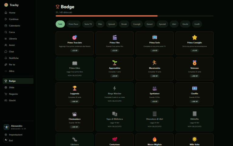Image resolution: width=233 pixels, height=146 pixels.
Task: Filter badges by Serie TV
Action: [x=88, y=24]
